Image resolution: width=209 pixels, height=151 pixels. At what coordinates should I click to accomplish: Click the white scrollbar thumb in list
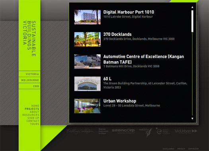coord(192,21)
